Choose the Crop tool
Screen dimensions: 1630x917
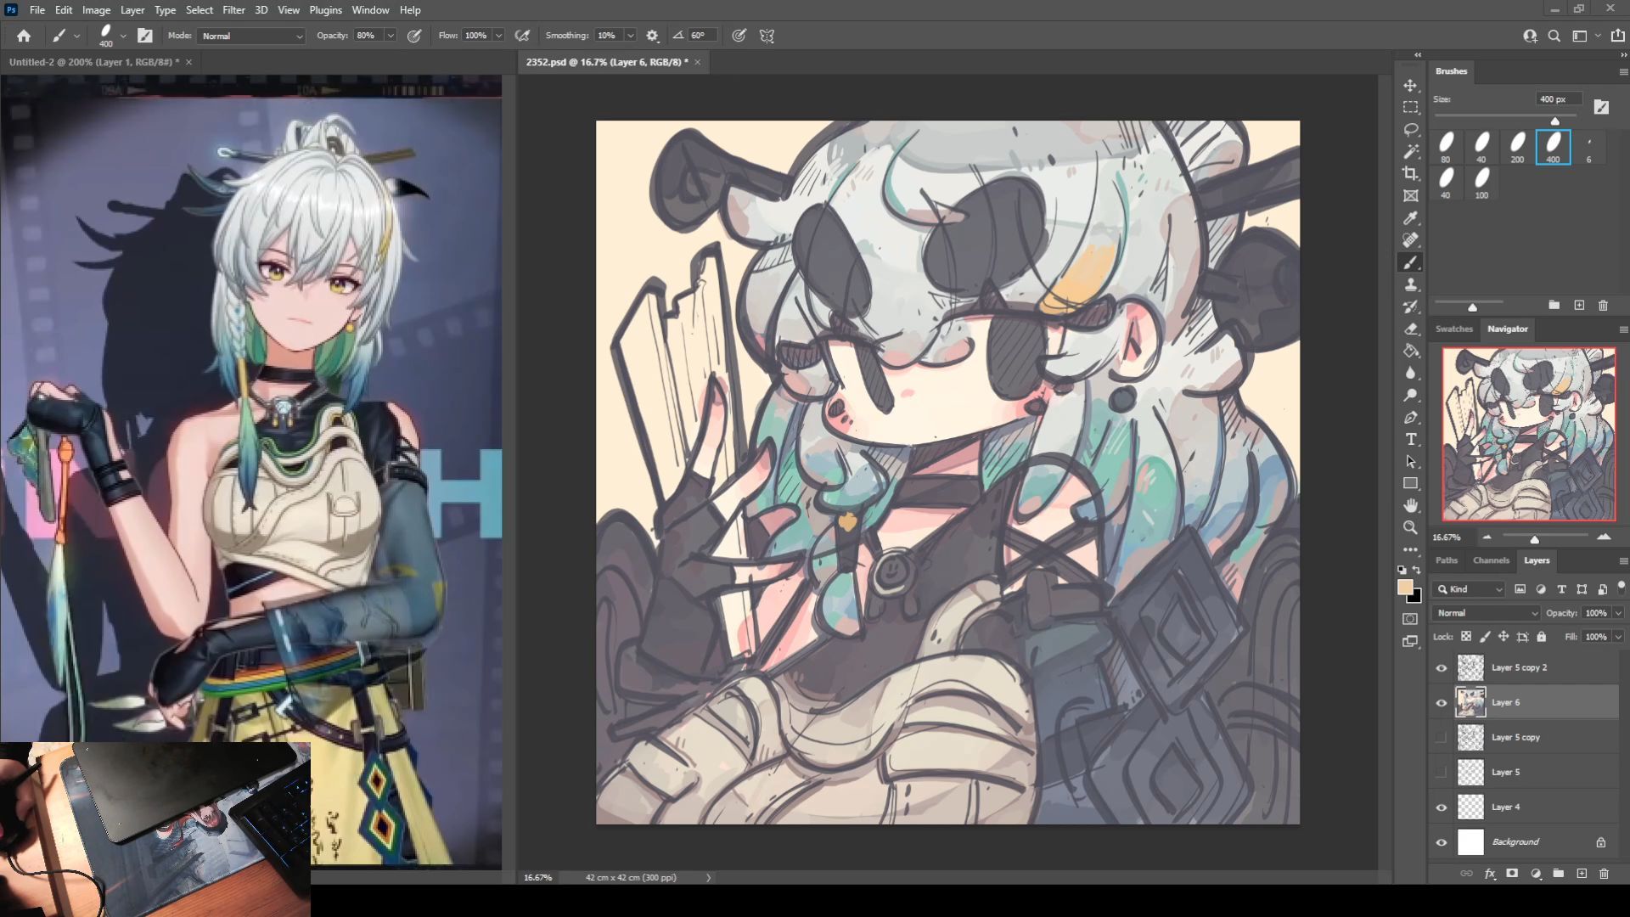pyautogui.click(x=1410, y=174)
